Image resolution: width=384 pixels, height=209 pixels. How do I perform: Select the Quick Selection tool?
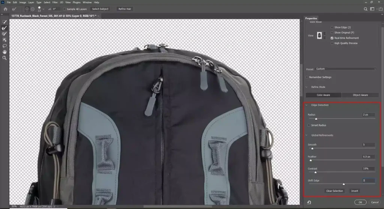4,22
